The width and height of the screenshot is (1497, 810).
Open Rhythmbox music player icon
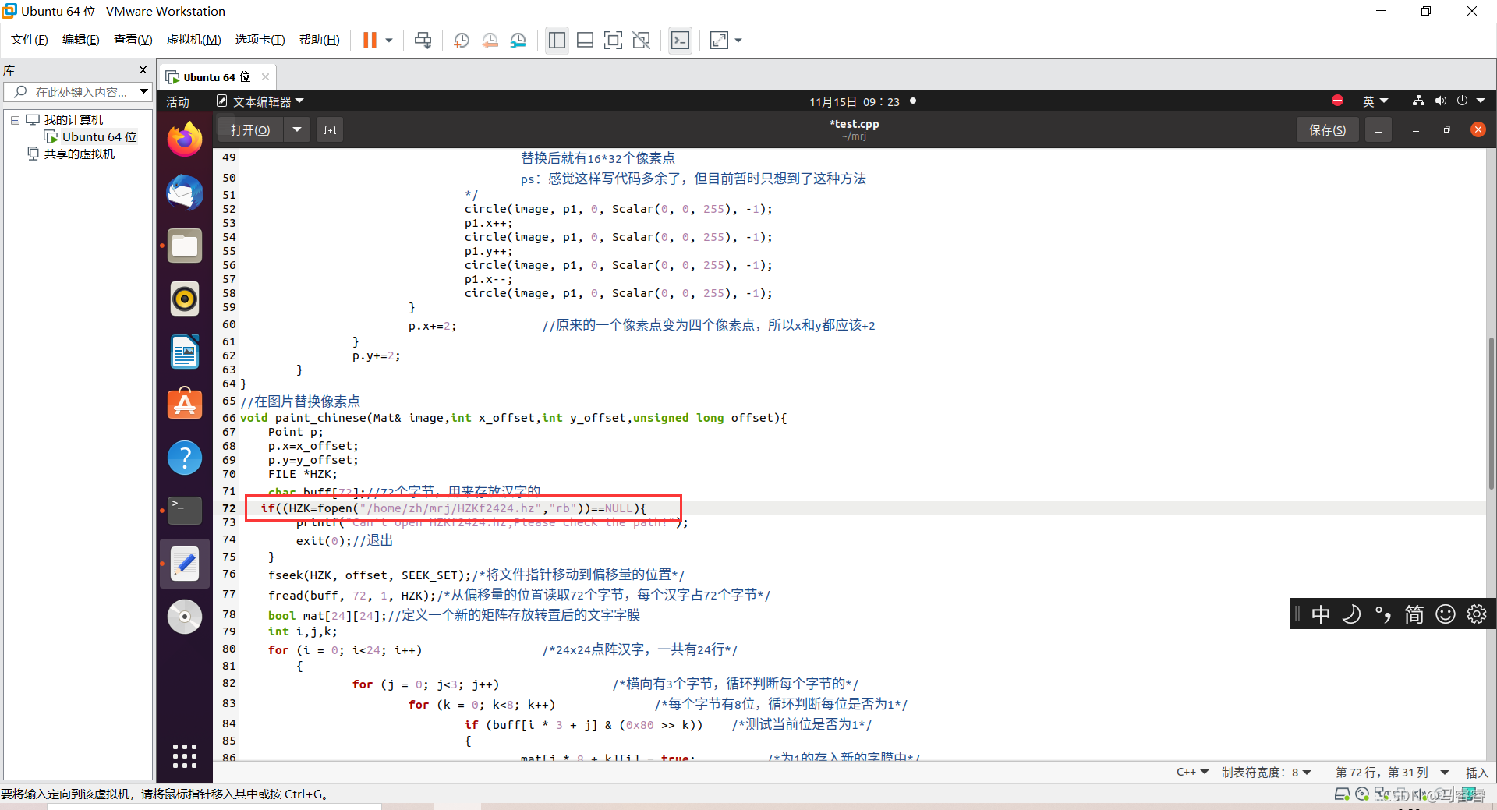(185, 299)
